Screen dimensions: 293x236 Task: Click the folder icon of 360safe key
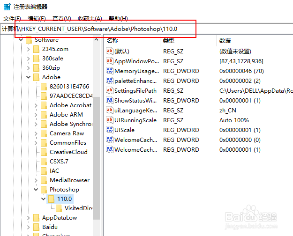point(36,59)
